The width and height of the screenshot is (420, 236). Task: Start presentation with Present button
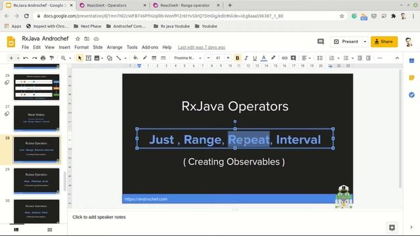pos(346,42)
